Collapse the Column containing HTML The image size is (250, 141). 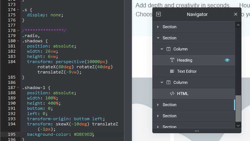[162, 82]
